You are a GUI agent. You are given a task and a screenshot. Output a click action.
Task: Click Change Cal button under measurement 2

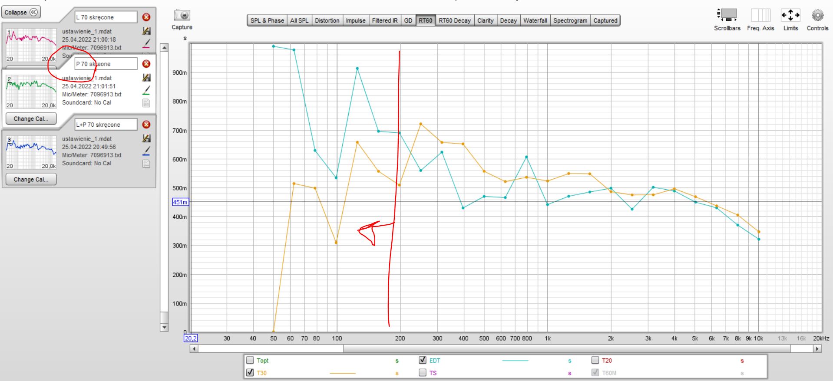31,118
